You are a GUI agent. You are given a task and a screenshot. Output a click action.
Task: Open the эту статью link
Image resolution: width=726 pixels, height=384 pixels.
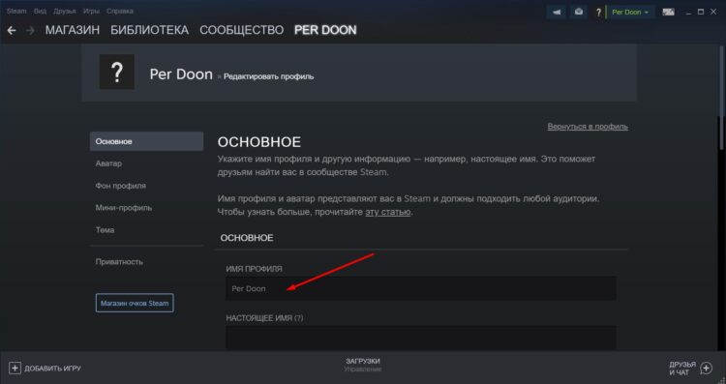(387, 213)
